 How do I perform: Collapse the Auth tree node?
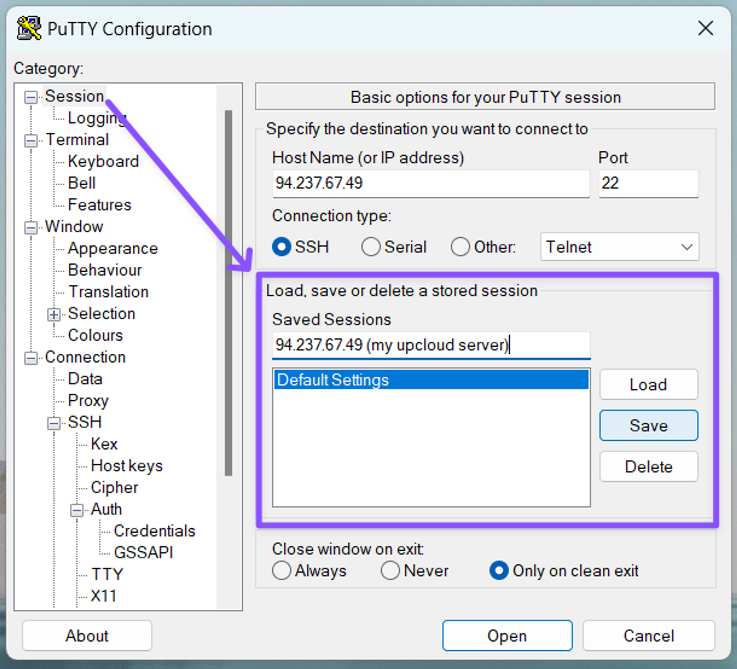tap(77, 510)
